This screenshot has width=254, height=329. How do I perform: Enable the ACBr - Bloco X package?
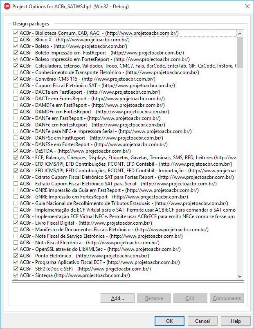point(16,40)
